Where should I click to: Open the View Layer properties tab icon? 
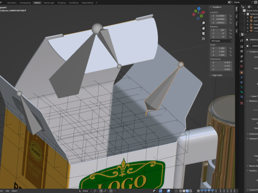242,56
